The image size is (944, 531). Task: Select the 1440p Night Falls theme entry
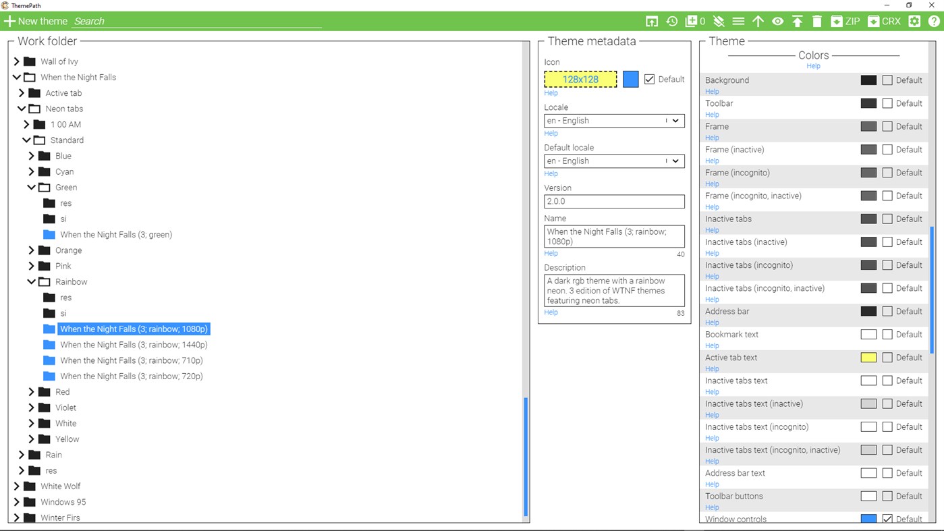click(x=132, y=344)
